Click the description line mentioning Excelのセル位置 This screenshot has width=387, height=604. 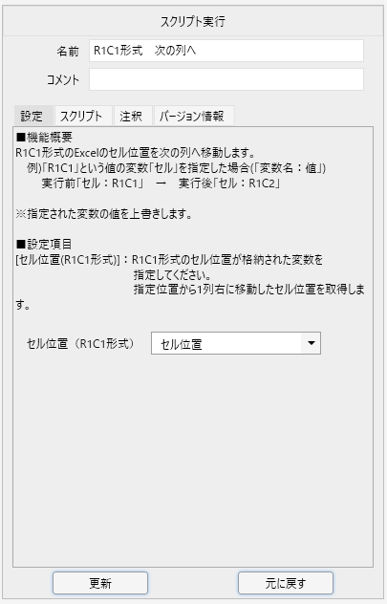[x=136, y=153]
